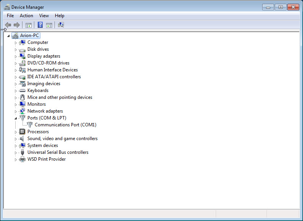This screenshot has height=221, width=303.
Task: Maximize the Device Manager window
Action: point(281,7)
